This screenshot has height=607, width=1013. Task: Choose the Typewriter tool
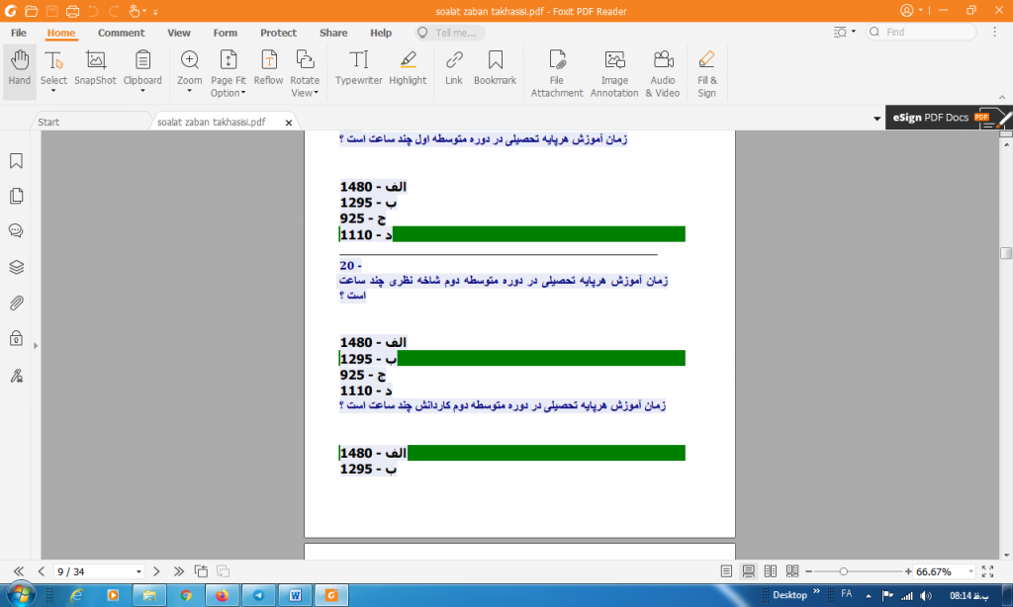(358, 67)
